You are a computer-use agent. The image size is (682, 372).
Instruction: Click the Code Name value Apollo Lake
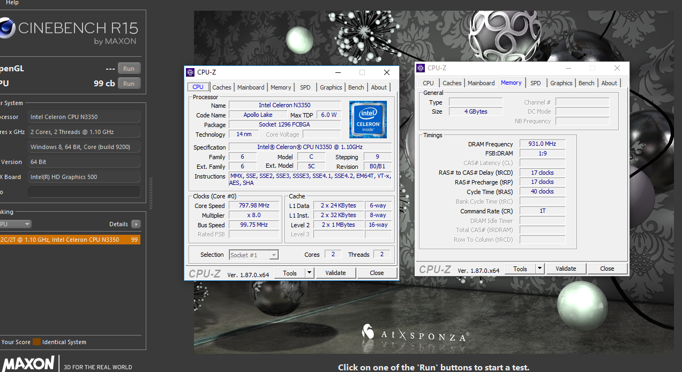pos(258,115)
